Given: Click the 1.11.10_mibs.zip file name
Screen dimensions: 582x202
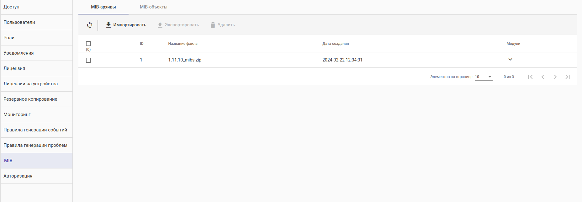Looking at the screenshot, I should pyautogui.click(x=185, y=60).
